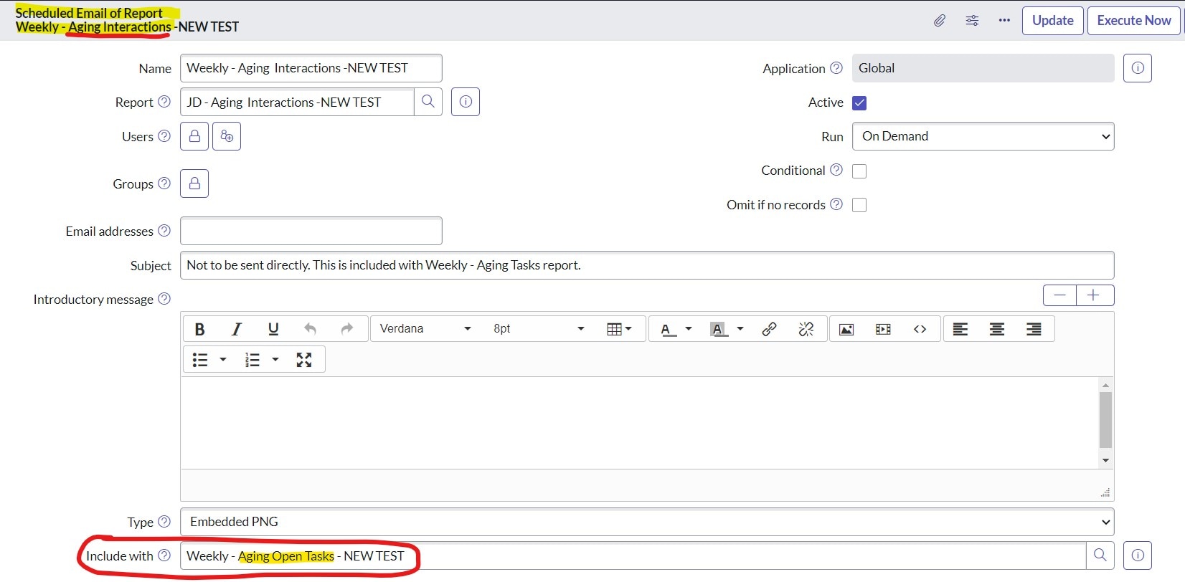Open the Verdana font family dropdown
The height and width of the screenshot is (582, 1185).
(x=425, y=329)
